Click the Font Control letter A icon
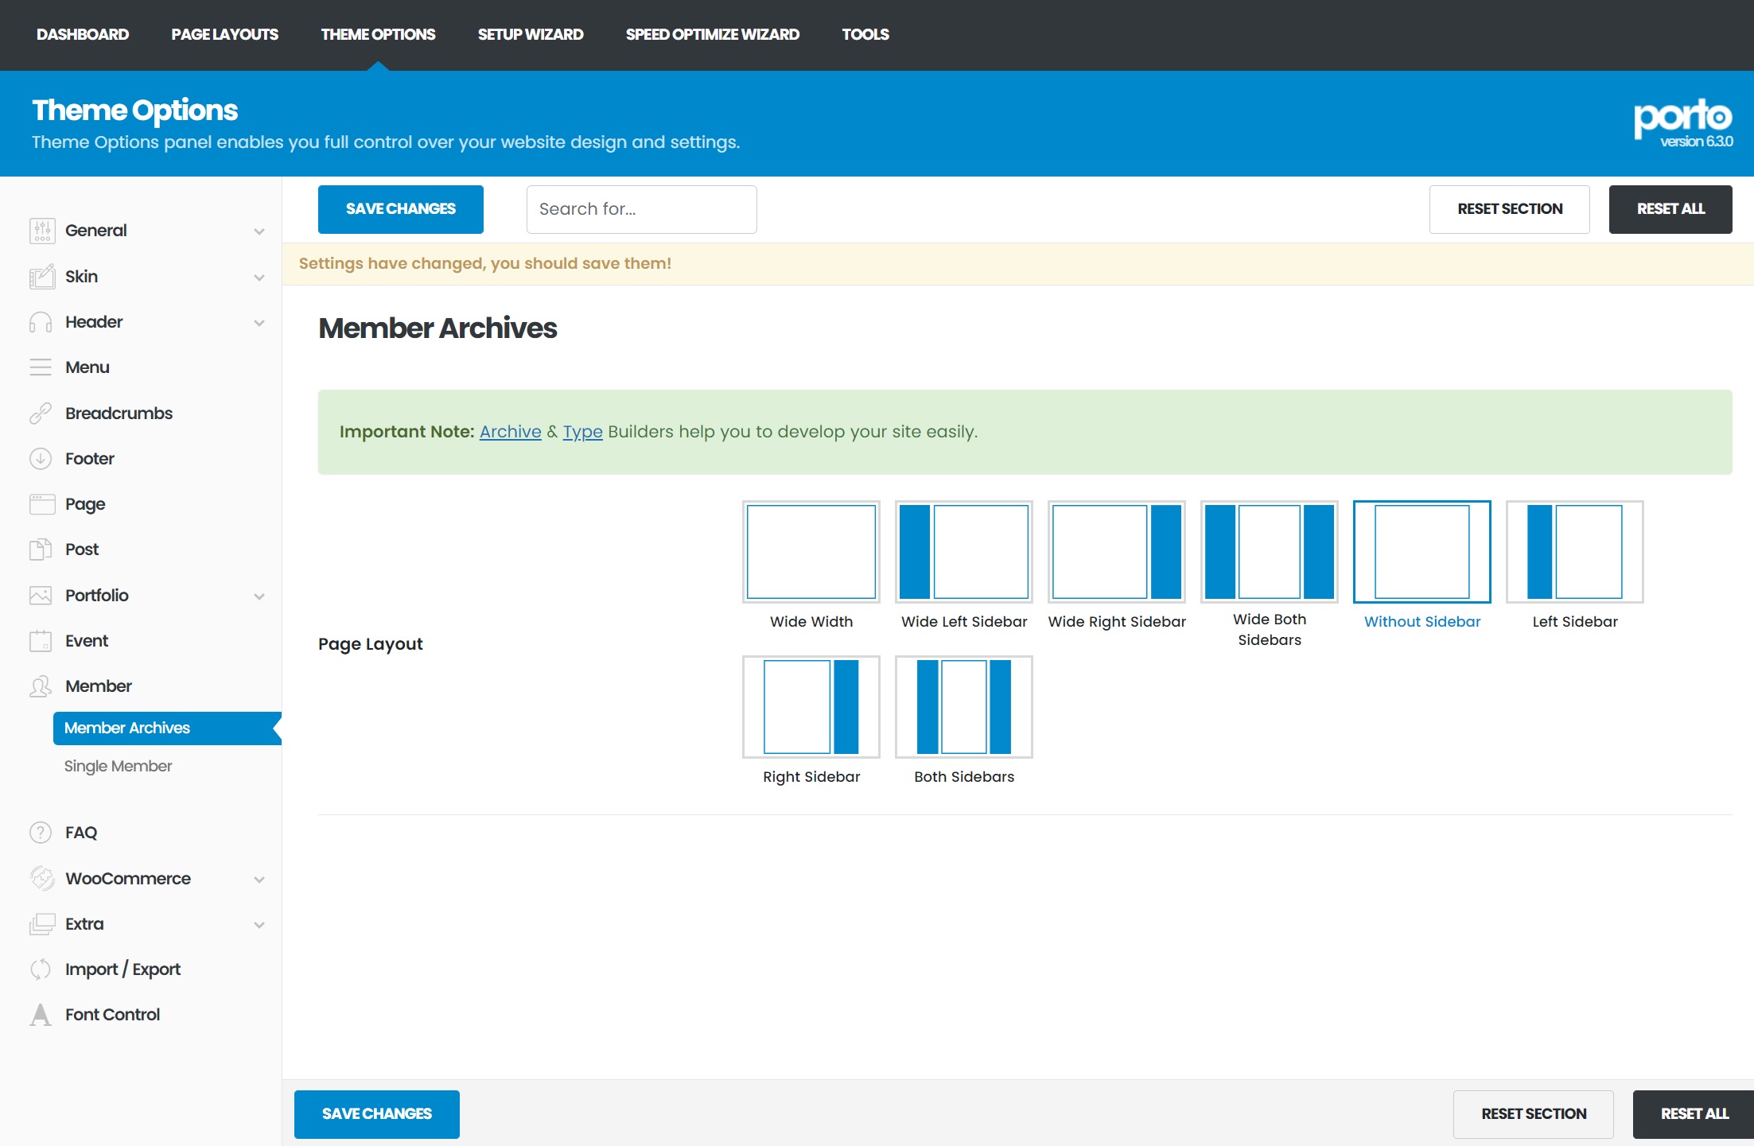This screenshot has width=1754, height=1146. (x=41, y=1015)
